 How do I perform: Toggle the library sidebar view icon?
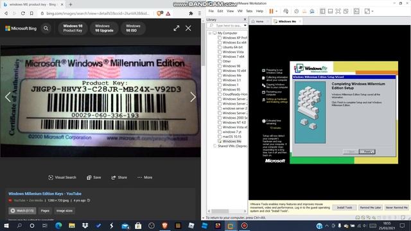[322, 12]
